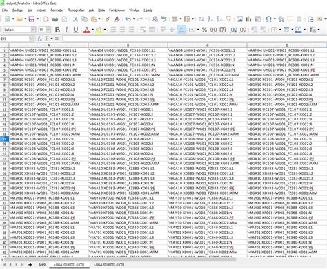The height and width of the screenshot is (269, 327).
Task: Toggle Underline formatting
Action: (x=76, y=30)
